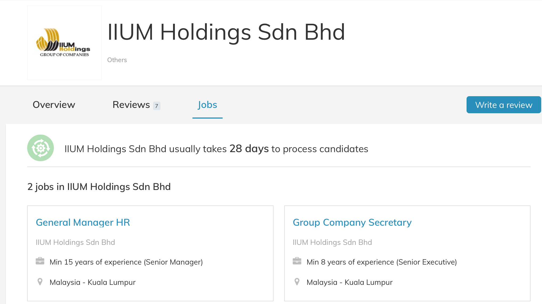Open the Reviews tab
542x304 pixels.
click(x=131, y=105)
